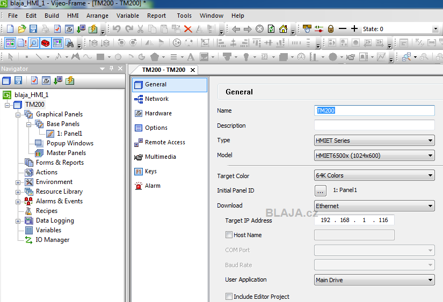Collapse the TM200 tree node

click(x=7, y=105)
